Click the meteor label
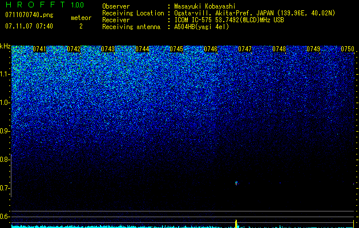Screen dimensions: 359x228 [x=81, y=18]
